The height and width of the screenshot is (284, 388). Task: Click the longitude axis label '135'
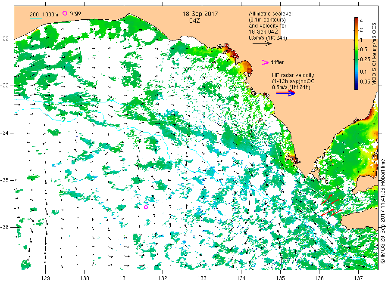tap(280, 278)
